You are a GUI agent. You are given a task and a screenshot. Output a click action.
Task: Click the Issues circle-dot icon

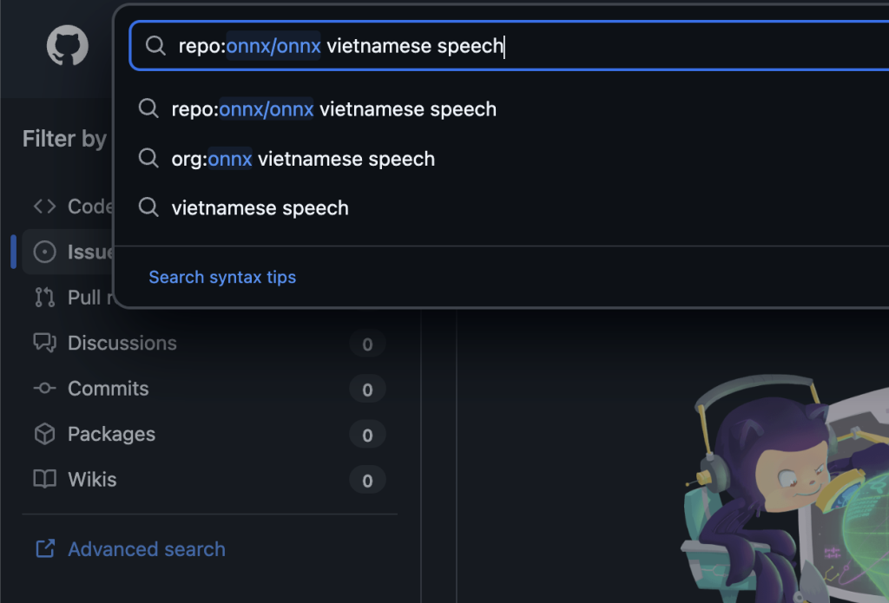[x=44, y=252]
